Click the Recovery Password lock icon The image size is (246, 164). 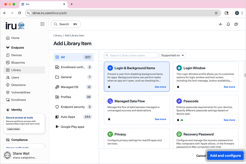(x=179, y=134)
